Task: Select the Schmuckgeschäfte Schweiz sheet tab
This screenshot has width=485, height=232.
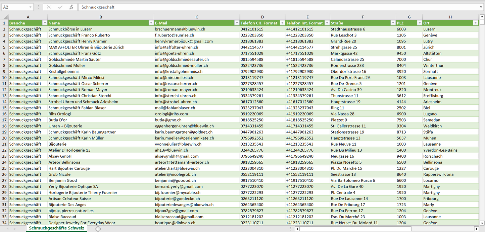Action: [56, 228]
